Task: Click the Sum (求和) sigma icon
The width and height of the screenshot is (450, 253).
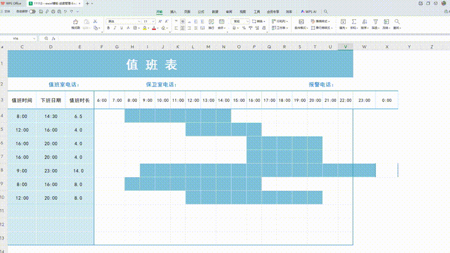Action: coord(353,22)
